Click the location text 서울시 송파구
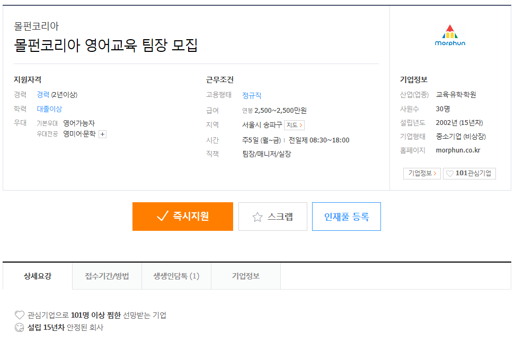515x351 pixels. [262, 125]
